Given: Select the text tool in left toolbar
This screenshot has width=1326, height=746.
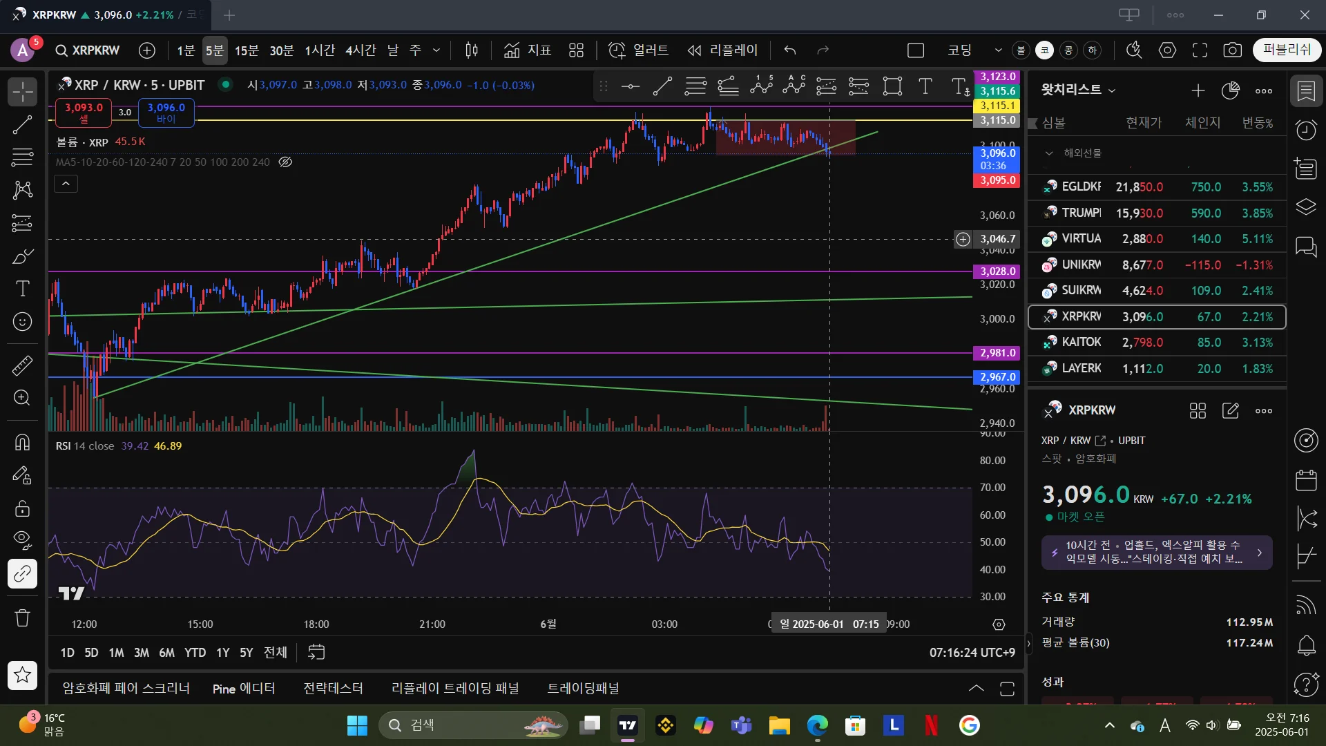Looking at the screenshot, I should [22, 289].
